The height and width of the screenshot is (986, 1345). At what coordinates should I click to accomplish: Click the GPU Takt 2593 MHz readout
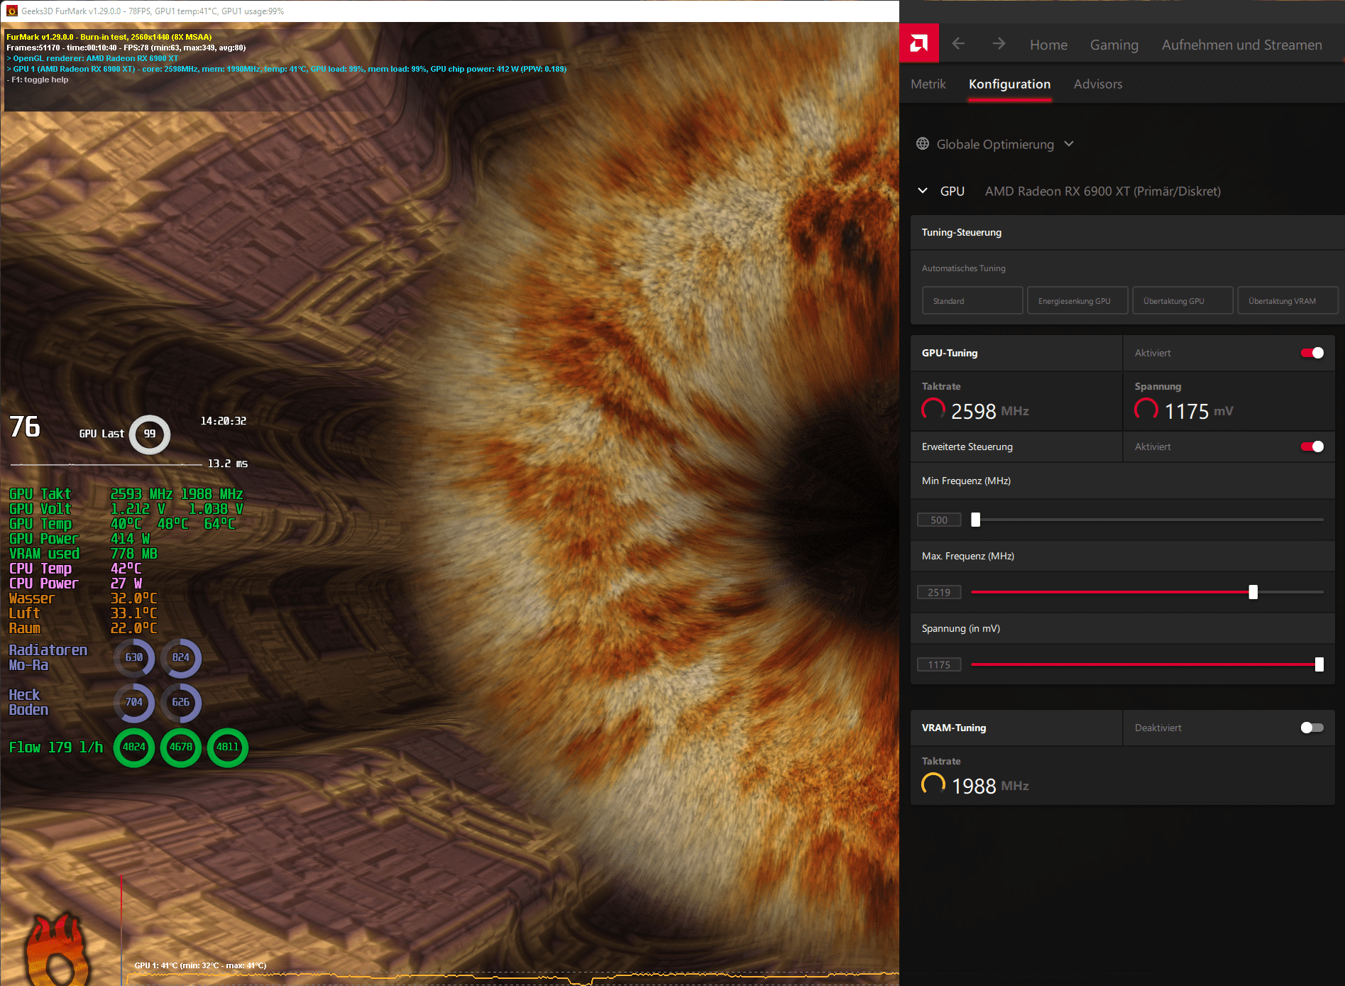[126, 494]
